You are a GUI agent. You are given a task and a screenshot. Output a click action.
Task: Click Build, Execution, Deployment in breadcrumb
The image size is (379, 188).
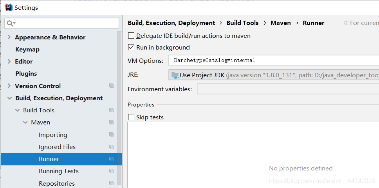coord(171,23)
